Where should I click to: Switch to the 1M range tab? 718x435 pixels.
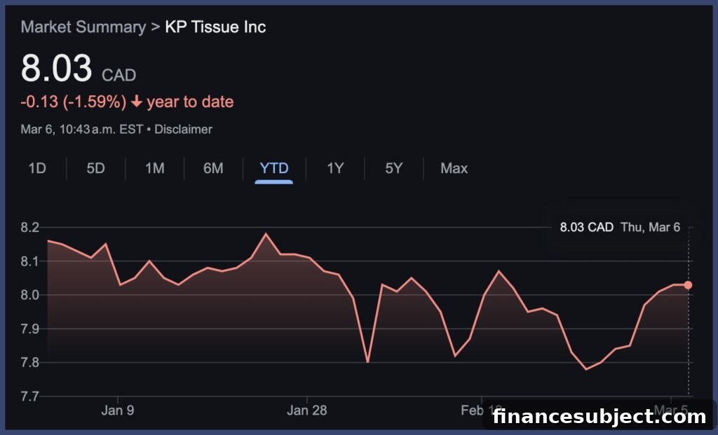[155, 168]
